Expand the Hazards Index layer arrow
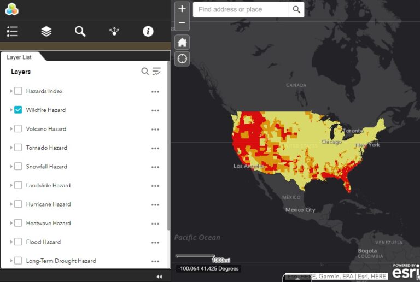This screenshot has width=420, height=282. point(11,91)
